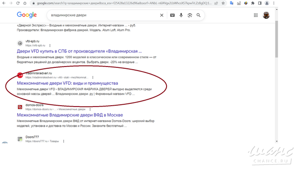Click the scrollbar down arrow
This screenshot has height=179, width=305.
coord(276,141)
